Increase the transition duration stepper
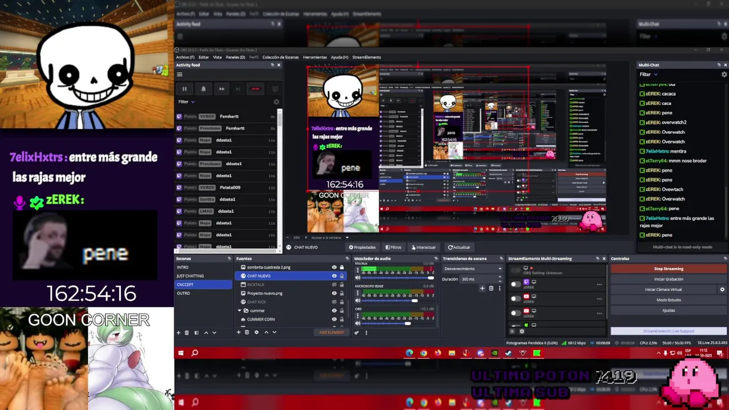The width and height of the screenshot is (729, 410). (500, 277)
